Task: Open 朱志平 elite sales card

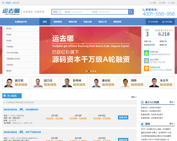Action: [x=161, y=83]
